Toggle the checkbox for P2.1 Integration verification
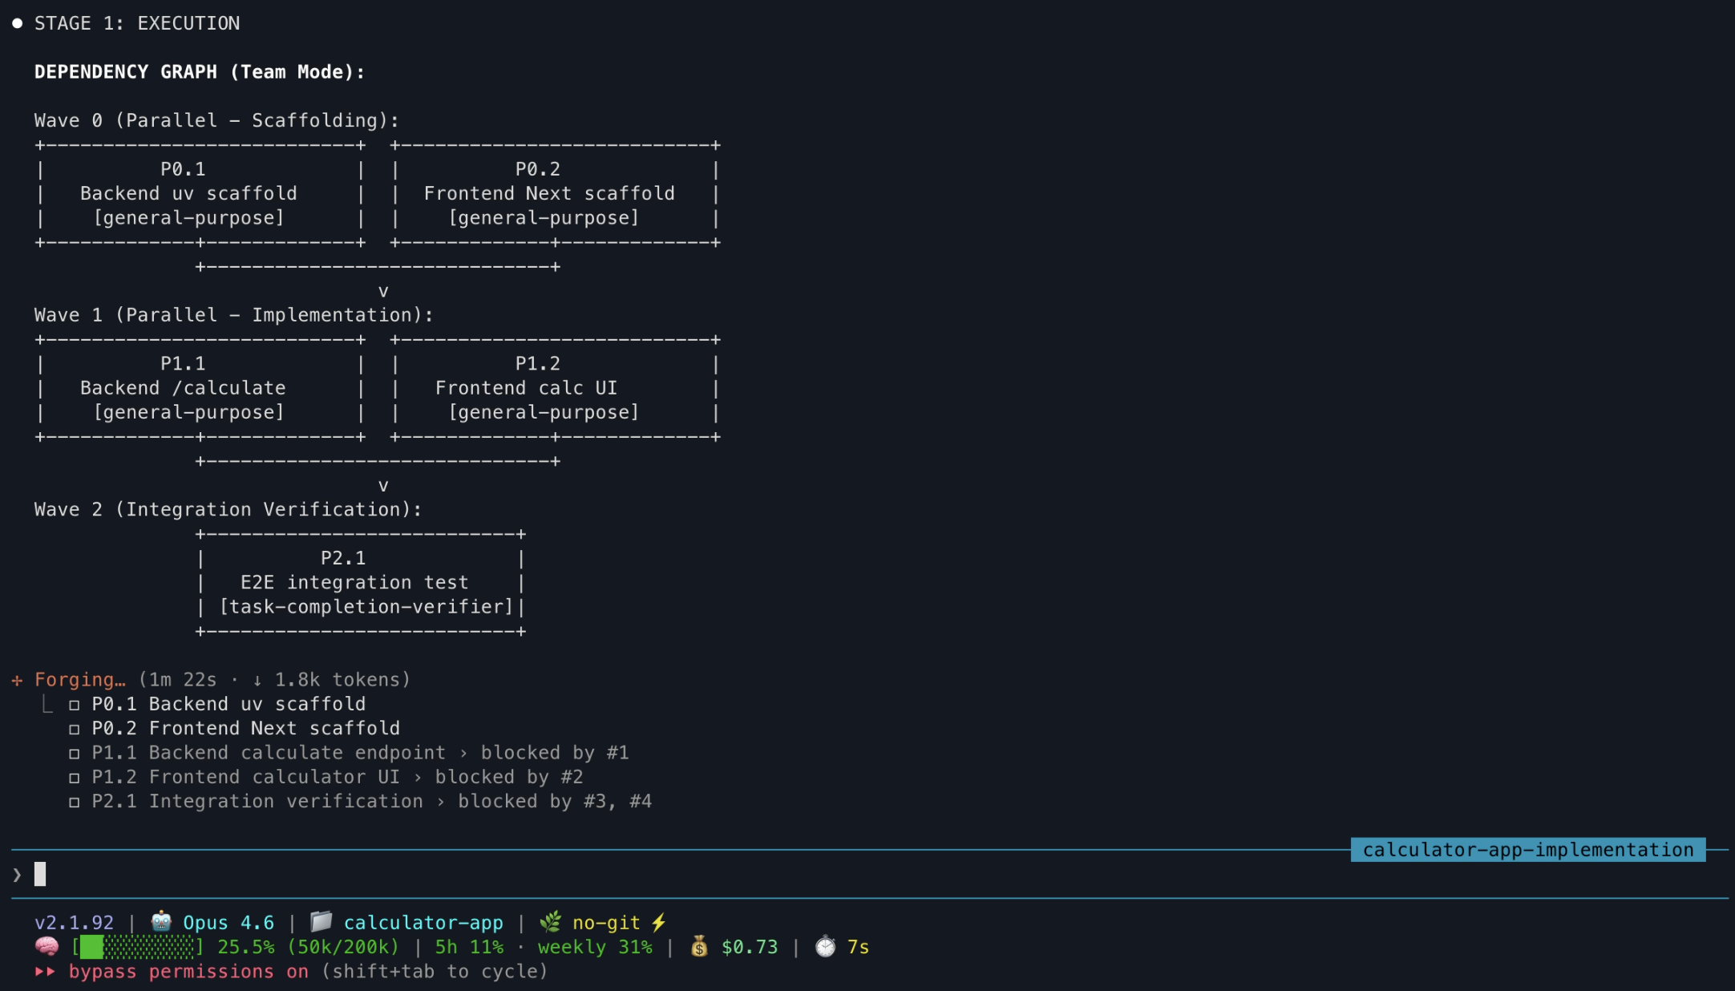The height and width of the screenshot is (991, 1735). [x=74, y=803]
